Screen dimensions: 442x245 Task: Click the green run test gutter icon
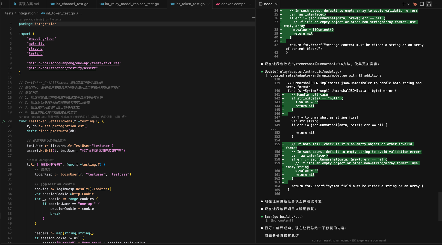[x=3, y=121]
